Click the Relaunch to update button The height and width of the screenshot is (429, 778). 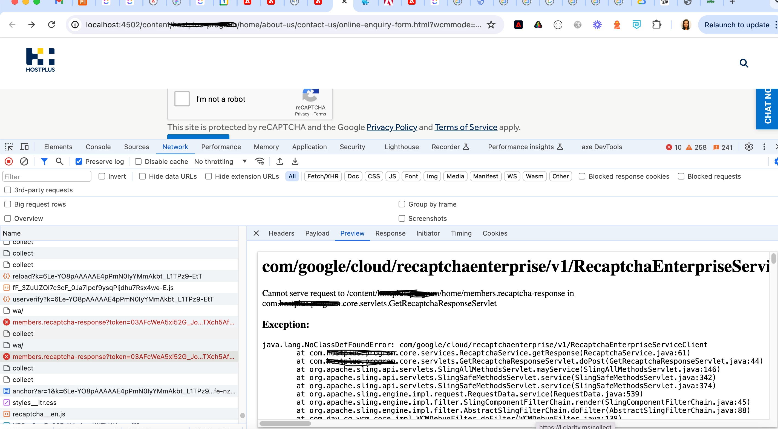[x=737, y=25]
